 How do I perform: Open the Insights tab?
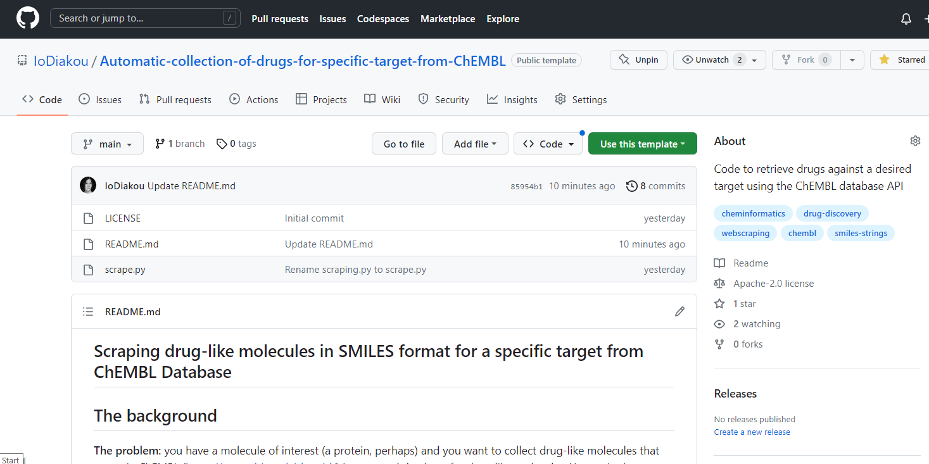[512, 99]
